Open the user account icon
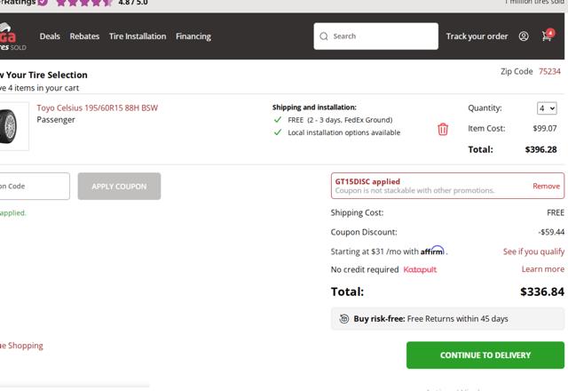 coord(524,36)
